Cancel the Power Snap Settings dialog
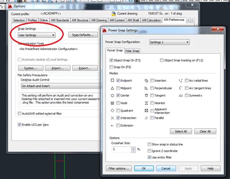The image size is (230, 179). click(166, 168)
